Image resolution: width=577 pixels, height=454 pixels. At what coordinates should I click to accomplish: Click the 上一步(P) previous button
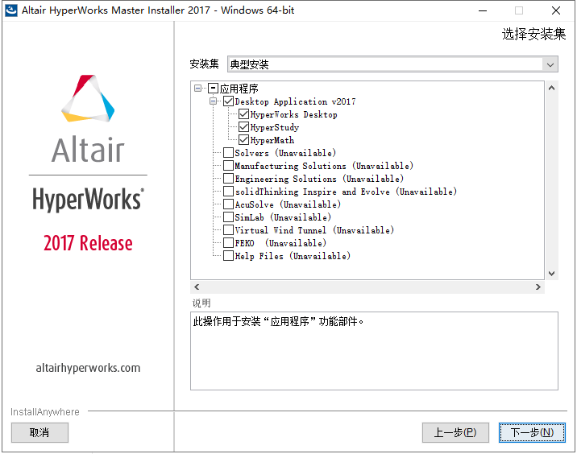(455, 432)
